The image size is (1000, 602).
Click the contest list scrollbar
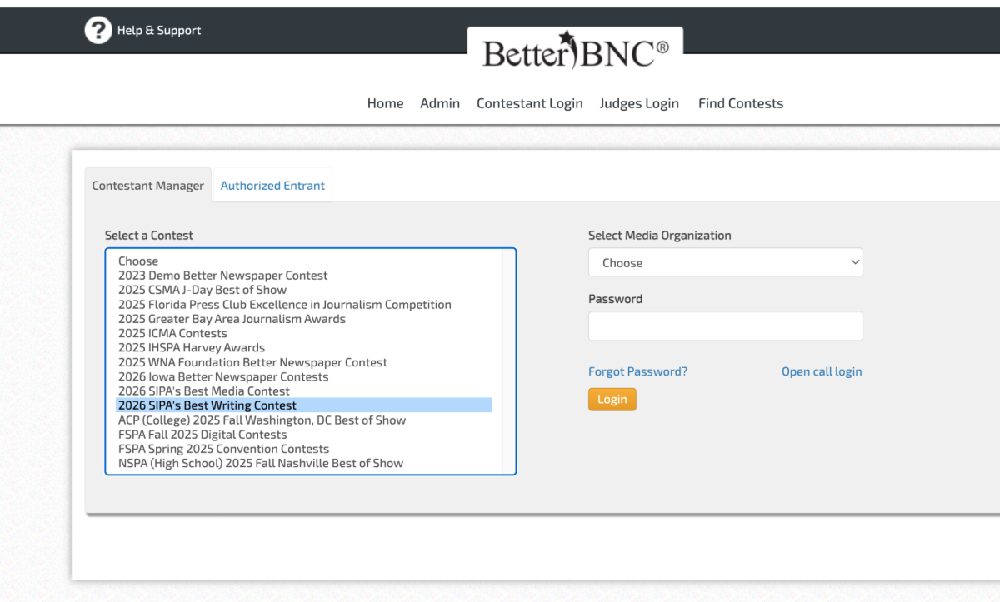(508, 361)
